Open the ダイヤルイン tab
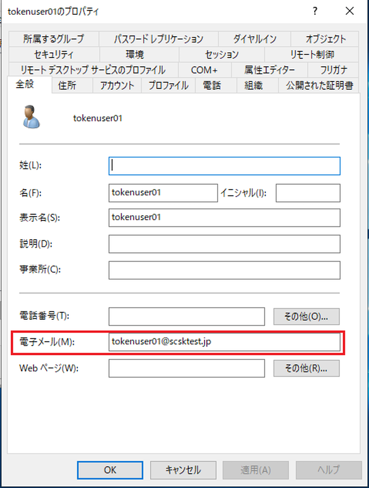This screenshot has height=488, width=369. 254,39
